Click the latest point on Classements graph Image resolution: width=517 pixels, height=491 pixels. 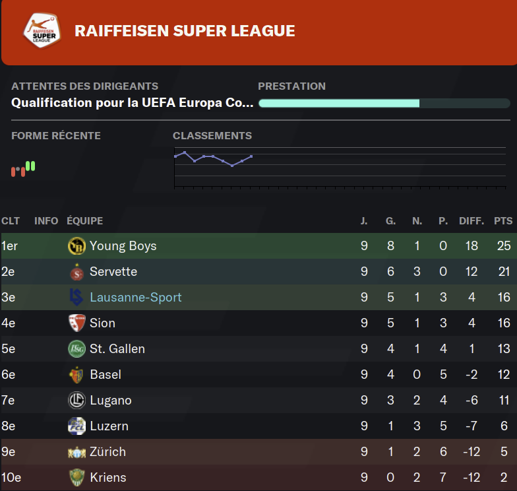pos(252,156)
